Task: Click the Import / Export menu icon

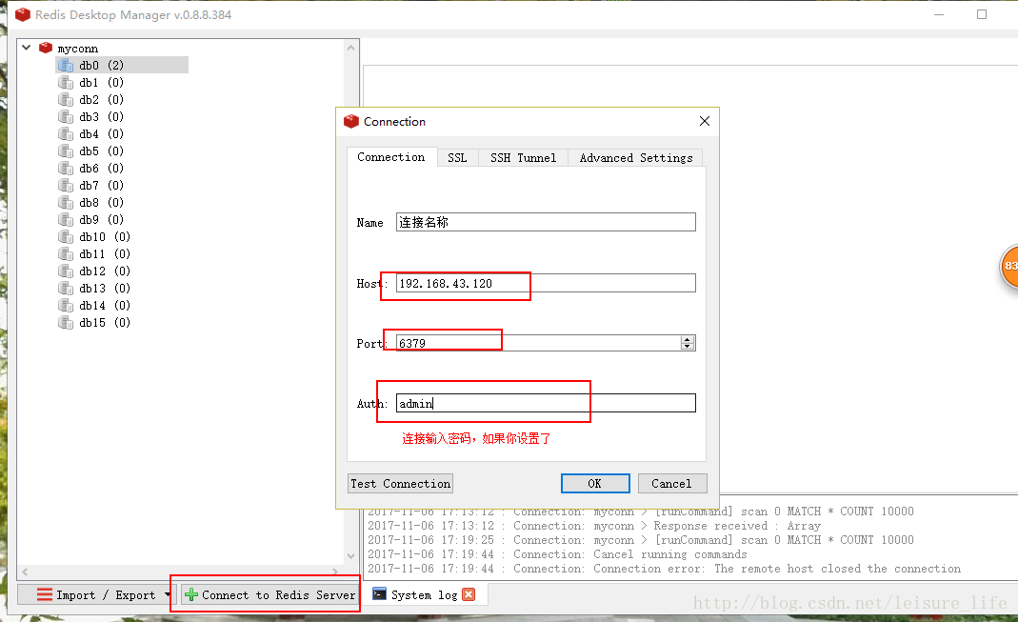Action: coord(44,594)
